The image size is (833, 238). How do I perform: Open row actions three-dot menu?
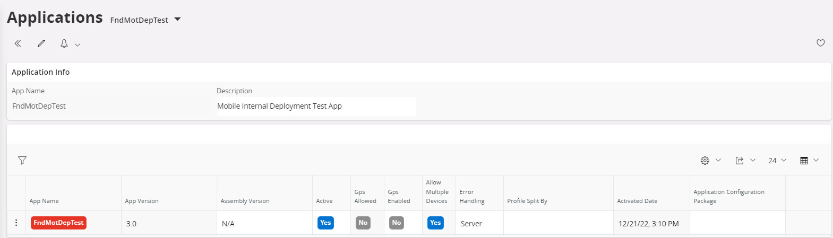(16, 223)
